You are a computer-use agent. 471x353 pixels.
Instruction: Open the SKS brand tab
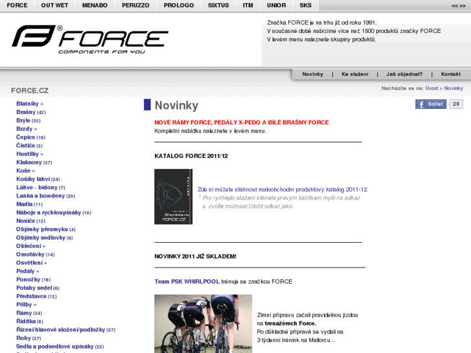click(x=306, y=5)
